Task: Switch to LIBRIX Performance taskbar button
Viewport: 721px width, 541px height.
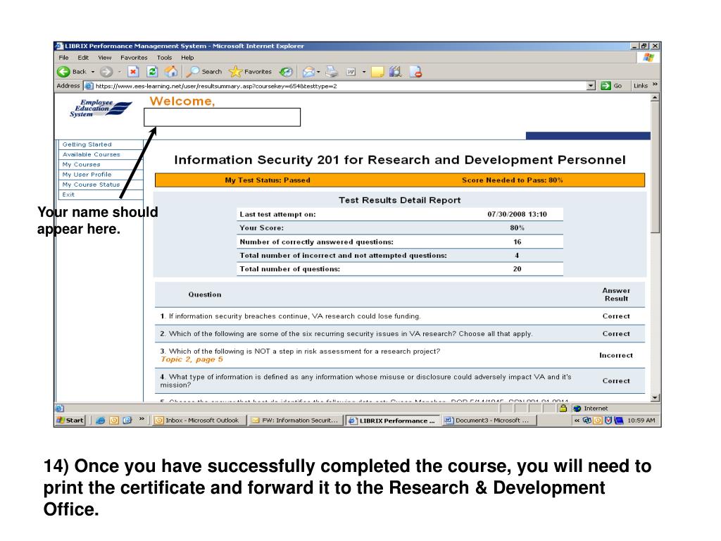Action: point(391,421)
